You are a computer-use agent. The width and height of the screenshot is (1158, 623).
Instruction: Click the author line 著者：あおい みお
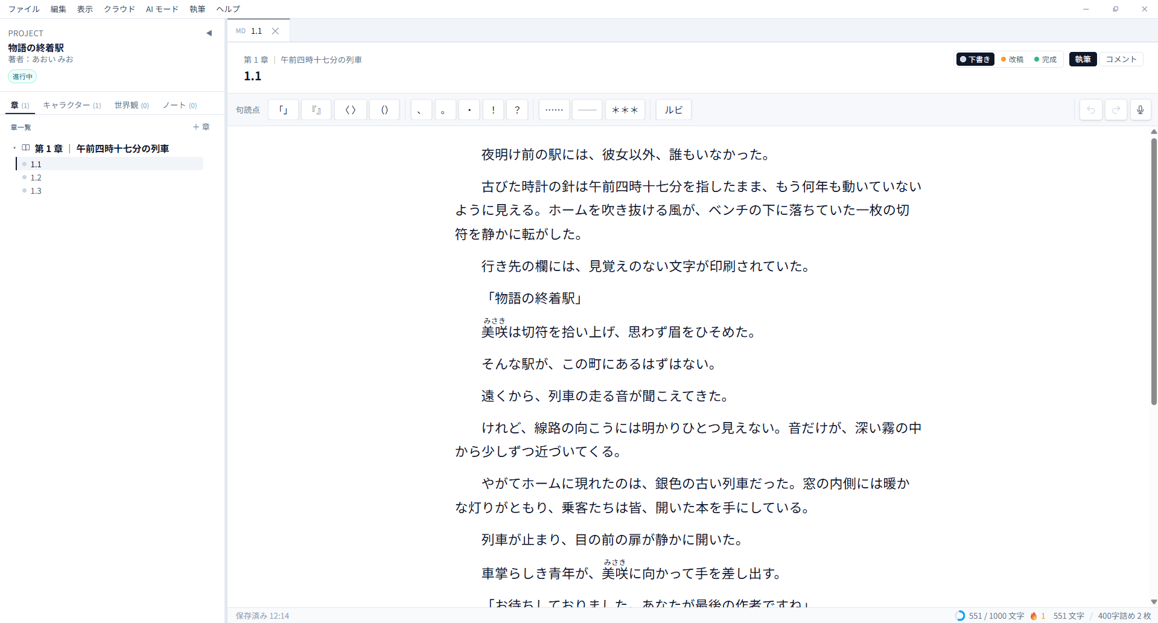pyautogui.click(x=41, y=59)
